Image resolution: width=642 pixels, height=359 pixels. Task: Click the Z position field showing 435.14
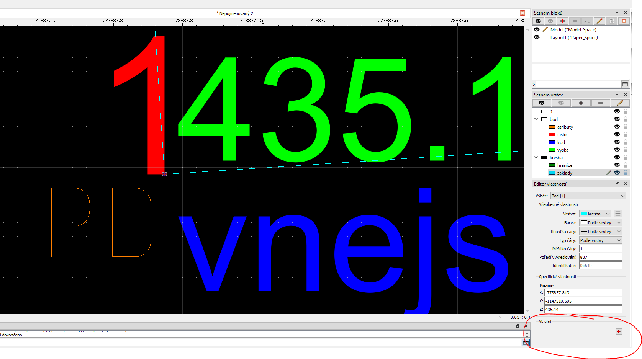(x=583, y=310)
